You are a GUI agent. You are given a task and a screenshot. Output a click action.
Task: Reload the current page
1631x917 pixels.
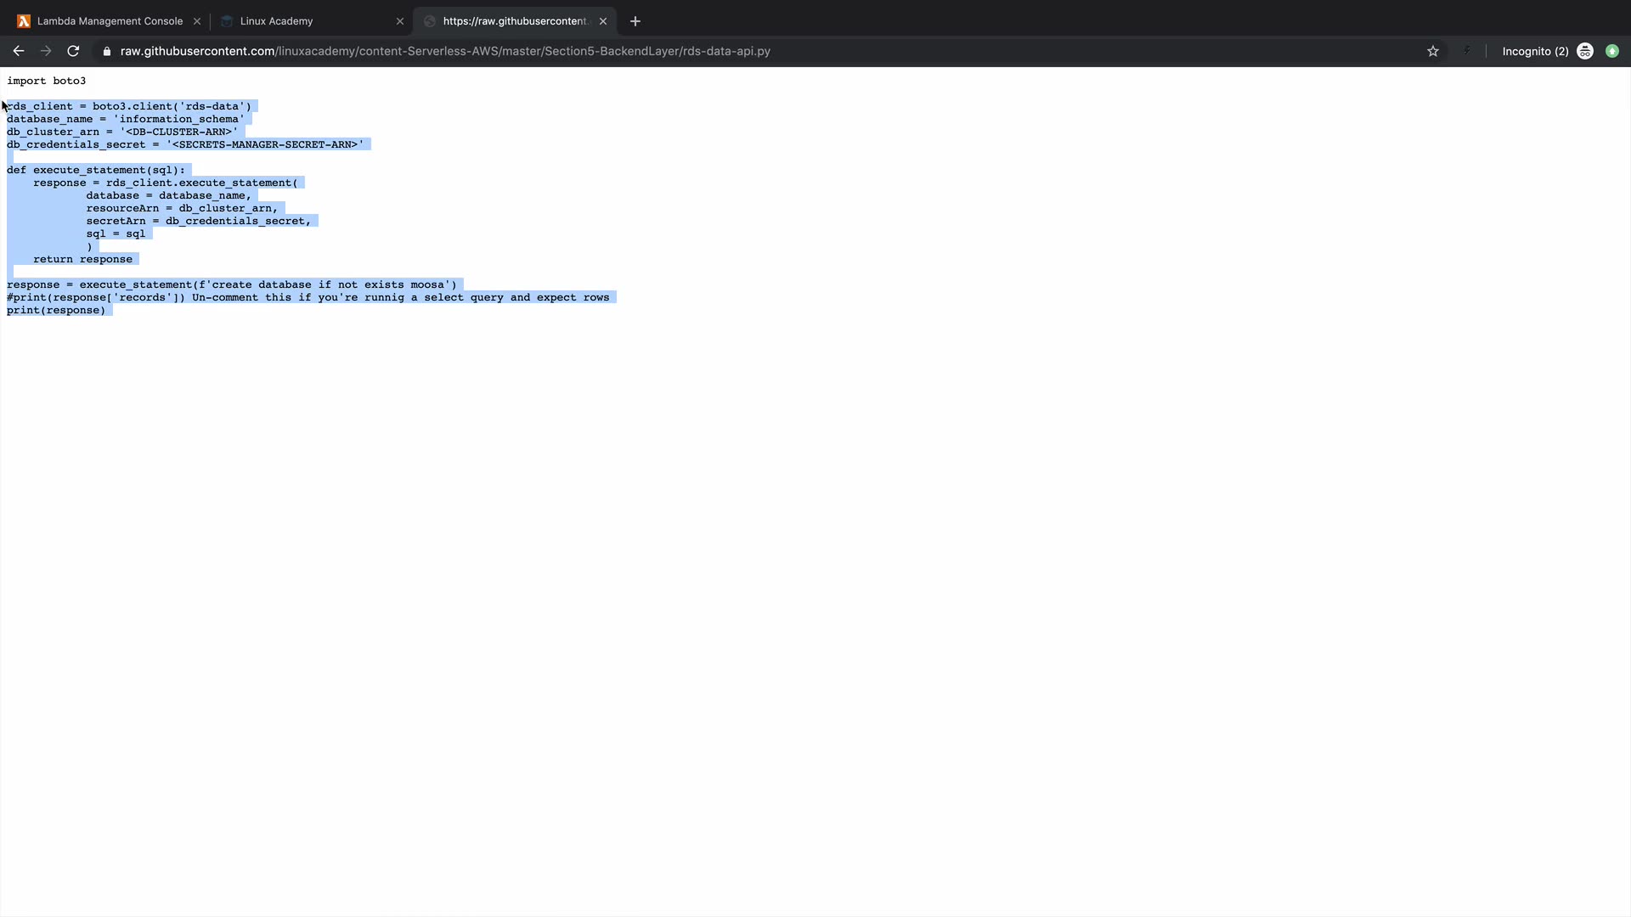click(x=73, y=51)
